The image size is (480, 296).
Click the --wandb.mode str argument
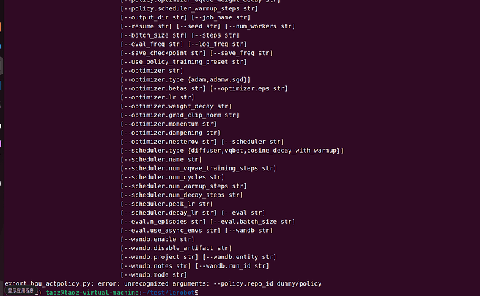[x=154, y=274]
